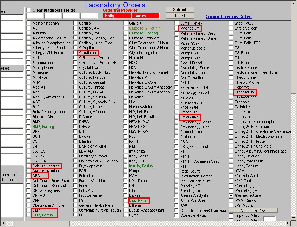Select the Calcium, Ionized checkbox

pos(29,166)
